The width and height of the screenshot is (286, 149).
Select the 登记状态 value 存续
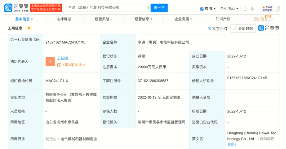[x=141, y=56]
